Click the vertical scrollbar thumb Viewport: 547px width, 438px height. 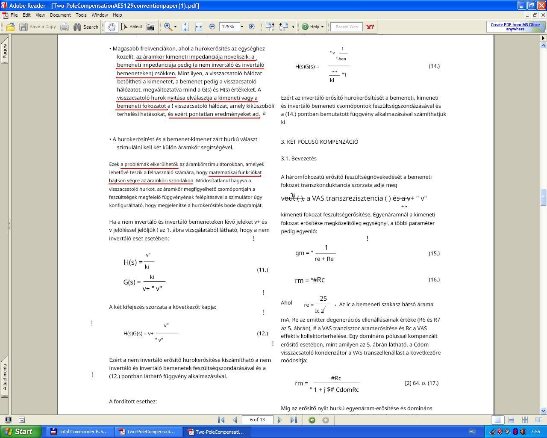coord(544,197)
